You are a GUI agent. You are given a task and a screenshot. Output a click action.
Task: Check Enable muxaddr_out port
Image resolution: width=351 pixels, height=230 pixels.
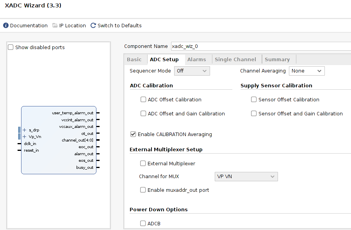coord(143,190)
